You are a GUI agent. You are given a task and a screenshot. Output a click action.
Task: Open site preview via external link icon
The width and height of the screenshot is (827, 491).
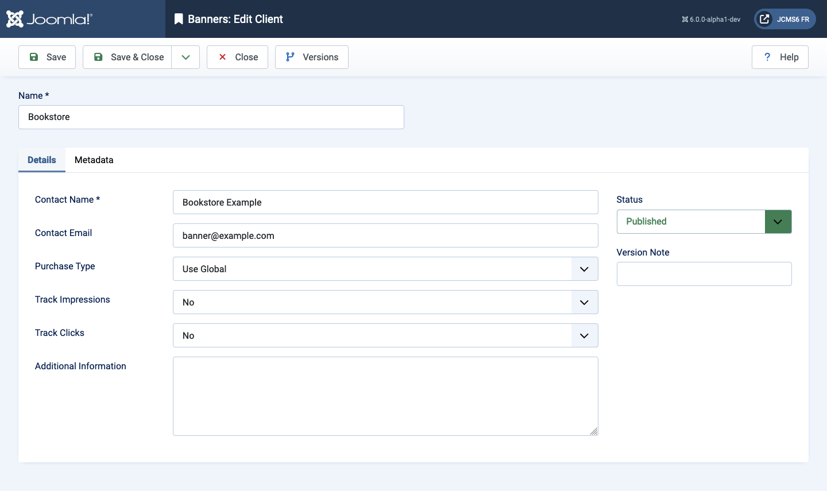pyautogui.click(x=764, y=19)
